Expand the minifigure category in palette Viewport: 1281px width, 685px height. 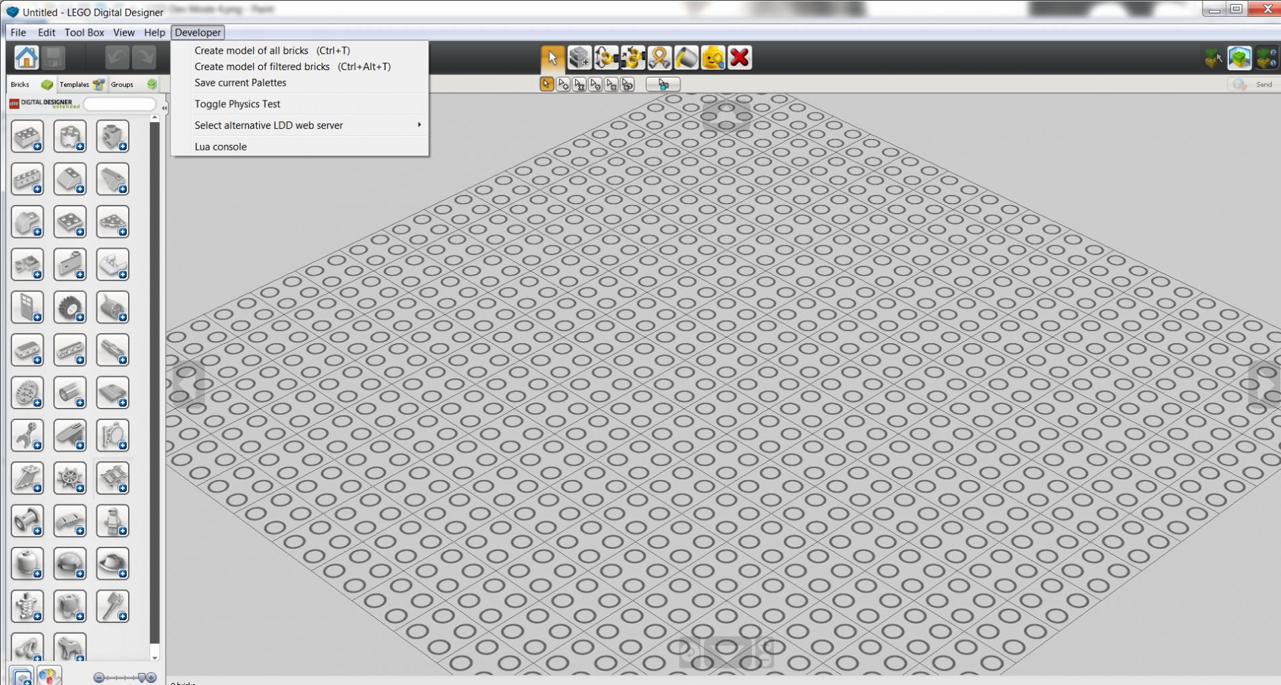click(x=113, y=521)
